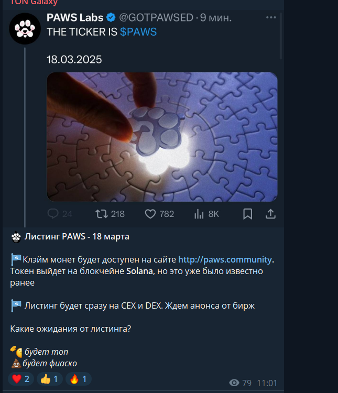This screenshot has height=393, width=338.
Task: Toggle the red heart reaction
Action: tap(21, 379)
